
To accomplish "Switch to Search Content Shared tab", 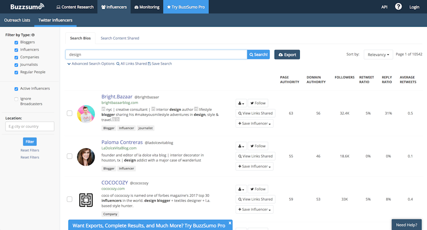I will pyautogui.click(x=120, y=38).
